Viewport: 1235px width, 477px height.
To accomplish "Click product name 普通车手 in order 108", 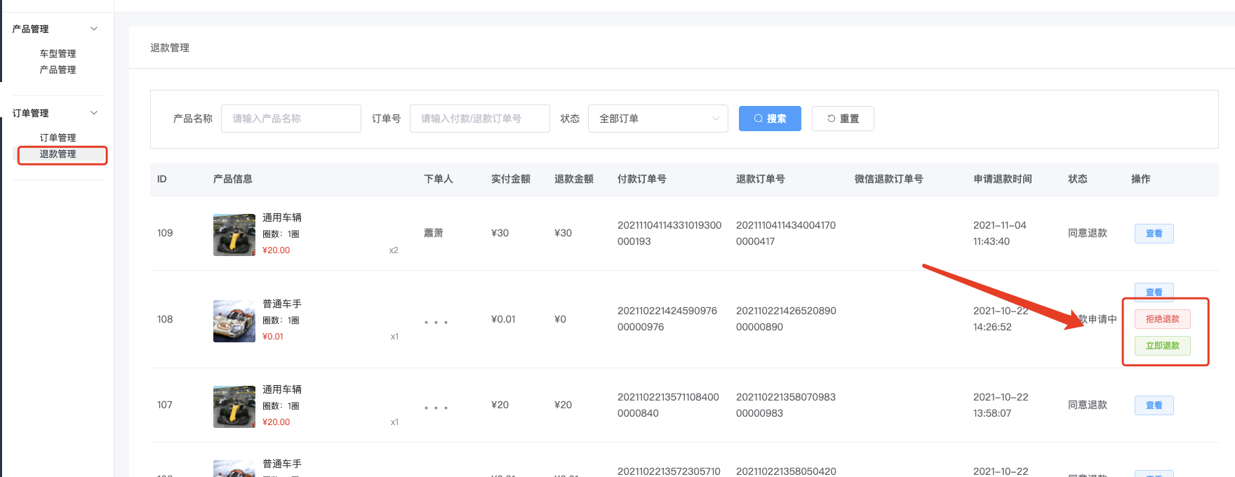I will 282,304.
